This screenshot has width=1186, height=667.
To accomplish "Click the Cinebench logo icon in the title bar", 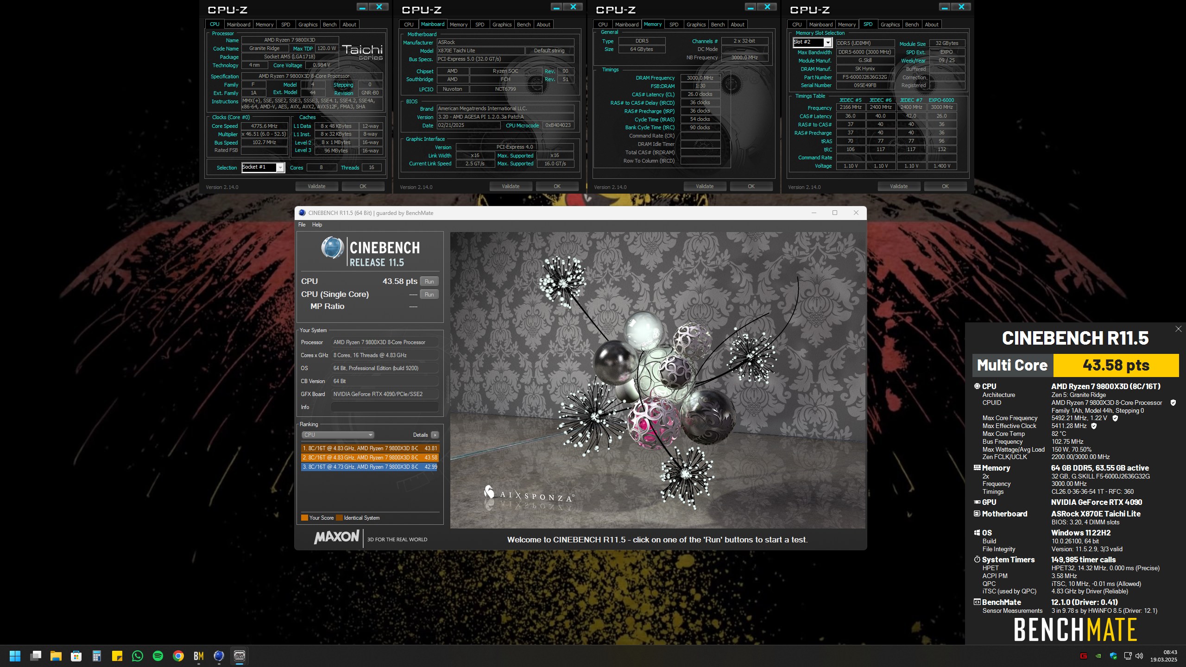I will coord(302,213).
